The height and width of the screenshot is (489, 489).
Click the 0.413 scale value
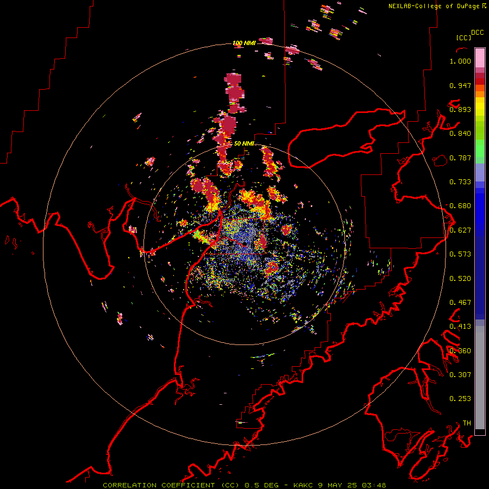click(460, 327)
